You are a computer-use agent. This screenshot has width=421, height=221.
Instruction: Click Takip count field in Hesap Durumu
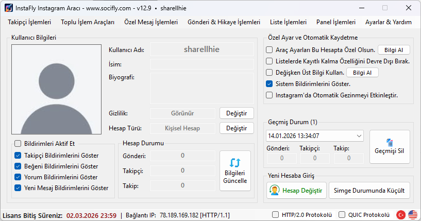tap(182, 185)
